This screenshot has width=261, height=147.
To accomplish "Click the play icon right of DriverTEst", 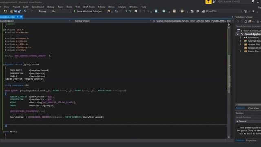I will pyautogui.click(x=254, y=11).
